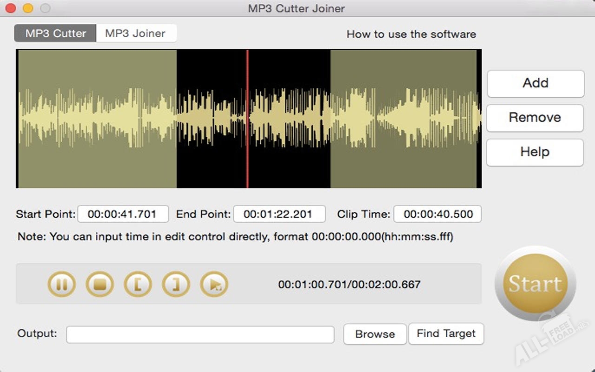The image size is (595, 372).
Task: Click the Find Target button
Action: pos(446,334)
